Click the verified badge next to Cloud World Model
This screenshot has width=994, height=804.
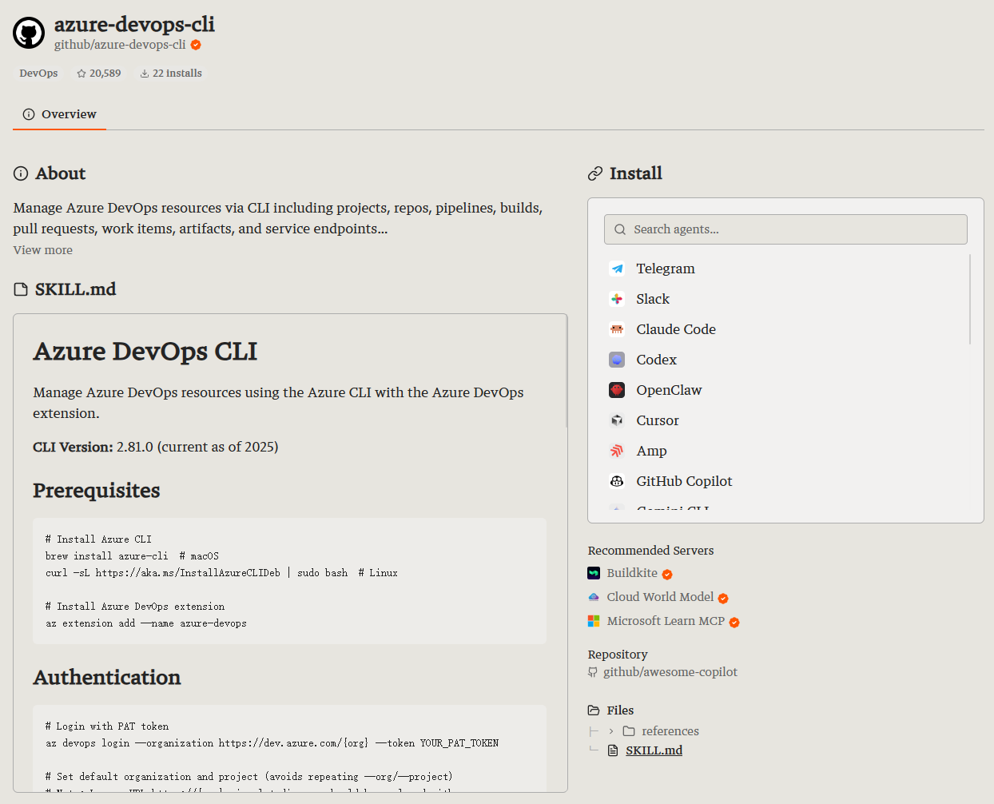coord(723,599)
